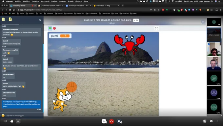Click the red crab sprite
Screen dimensions: 223x126
click(130, 44)
